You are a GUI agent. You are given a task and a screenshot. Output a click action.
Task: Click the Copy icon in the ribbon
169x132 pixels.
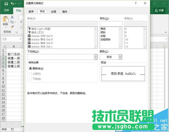coord(12,22)
